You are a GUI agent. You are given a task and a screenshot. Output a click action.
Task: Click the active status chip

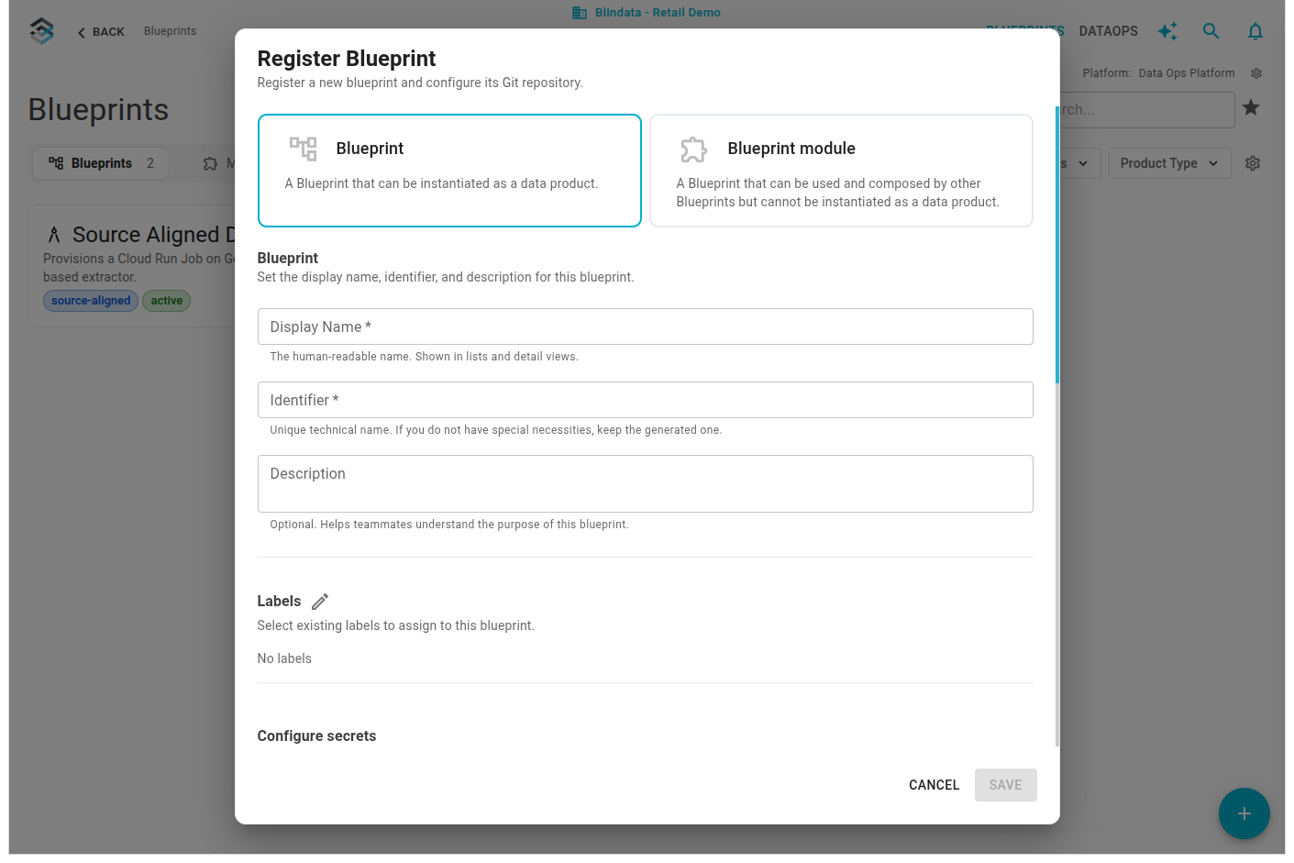point(167,301)
